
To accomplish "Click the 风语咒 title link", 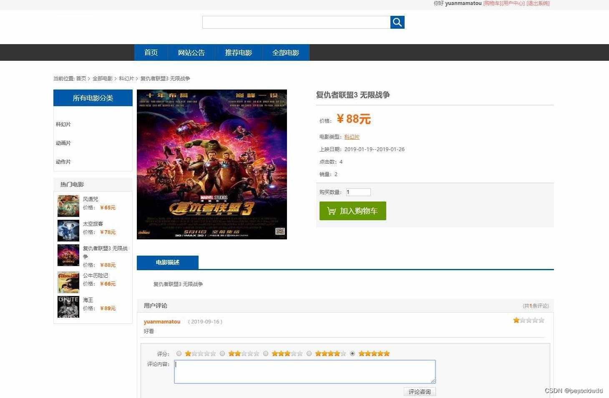I will [91, 199].
